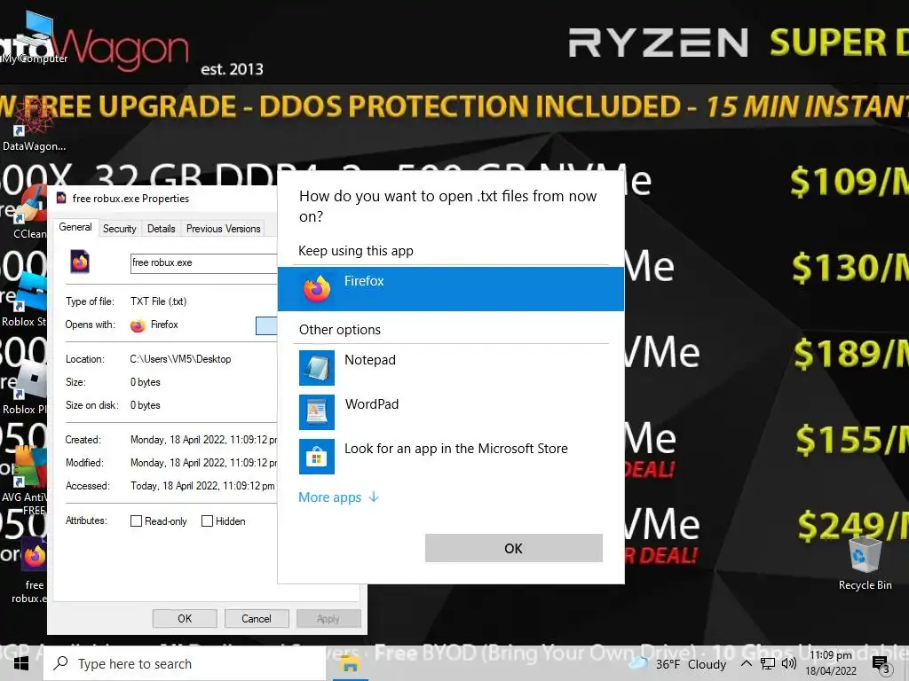Click the file icon in the General tab
The image size is (909, 681).
tap(79, 262)
